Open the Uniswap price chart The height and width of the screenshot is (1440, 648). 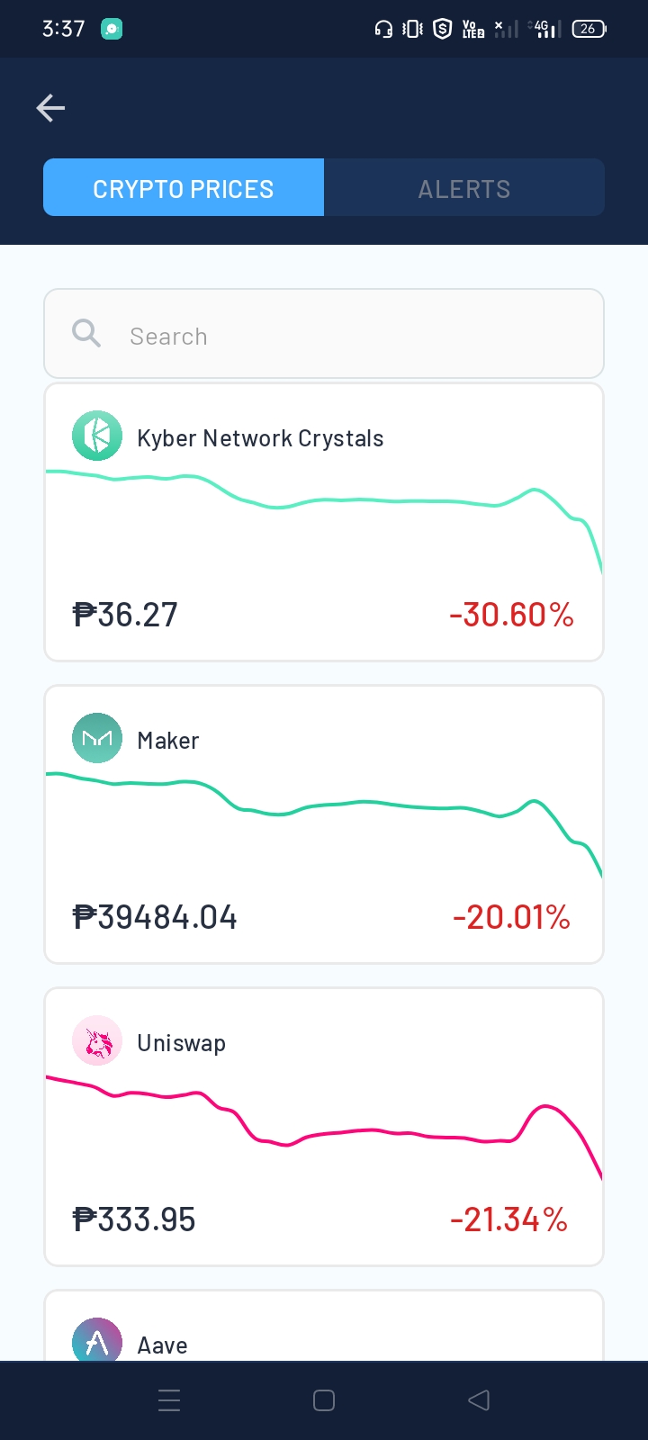click(x=324, y=1127)
